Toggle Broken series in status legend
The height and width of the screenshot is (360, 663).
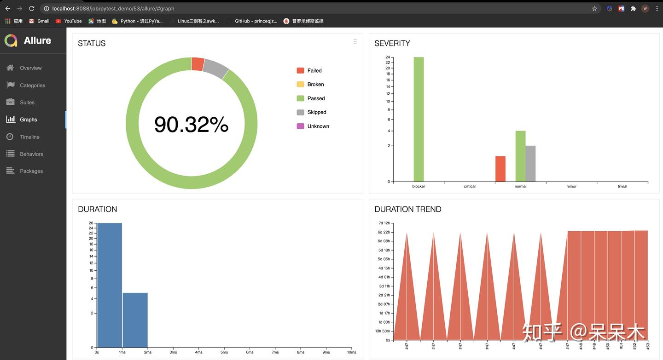[x=310, y=84]
